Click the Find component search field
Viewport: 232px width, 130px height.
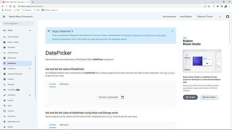(18, 23)
